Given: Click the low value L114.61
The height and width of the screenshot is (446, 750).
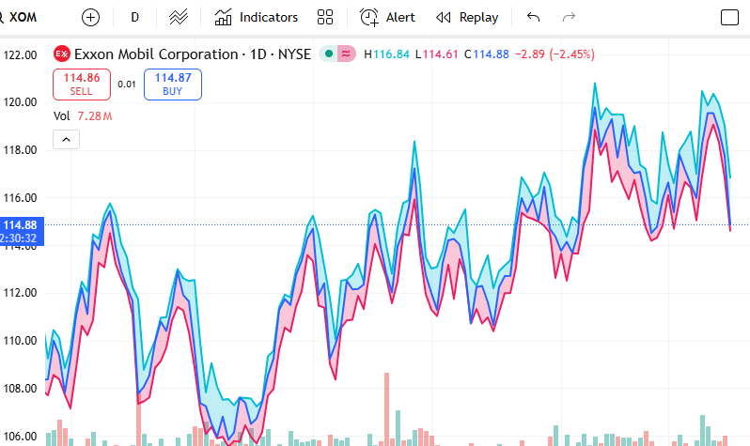Looking at the screenshot, I should click(436, 54).
